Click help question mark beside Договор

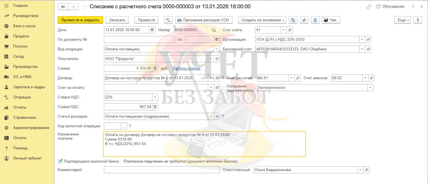click(223, 78)
